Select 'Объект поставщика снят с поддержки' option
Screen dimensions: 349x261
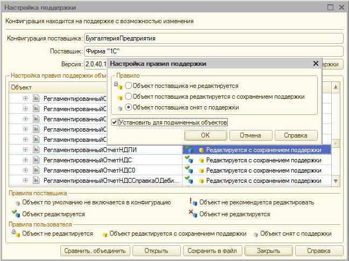click(x=128, y=107)
